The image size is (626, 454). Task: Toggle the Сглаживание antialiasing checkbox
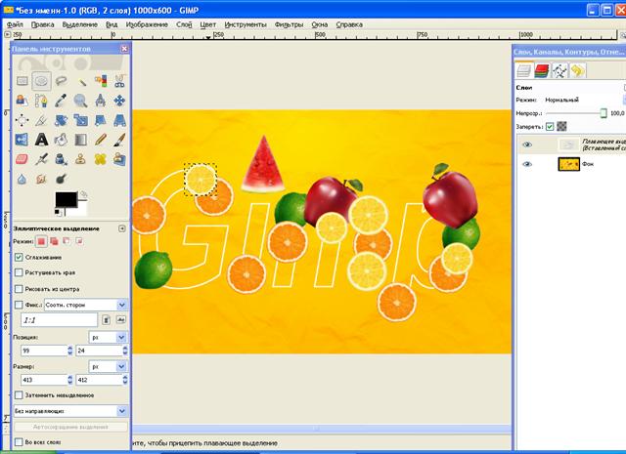click(x=19, y=257)
